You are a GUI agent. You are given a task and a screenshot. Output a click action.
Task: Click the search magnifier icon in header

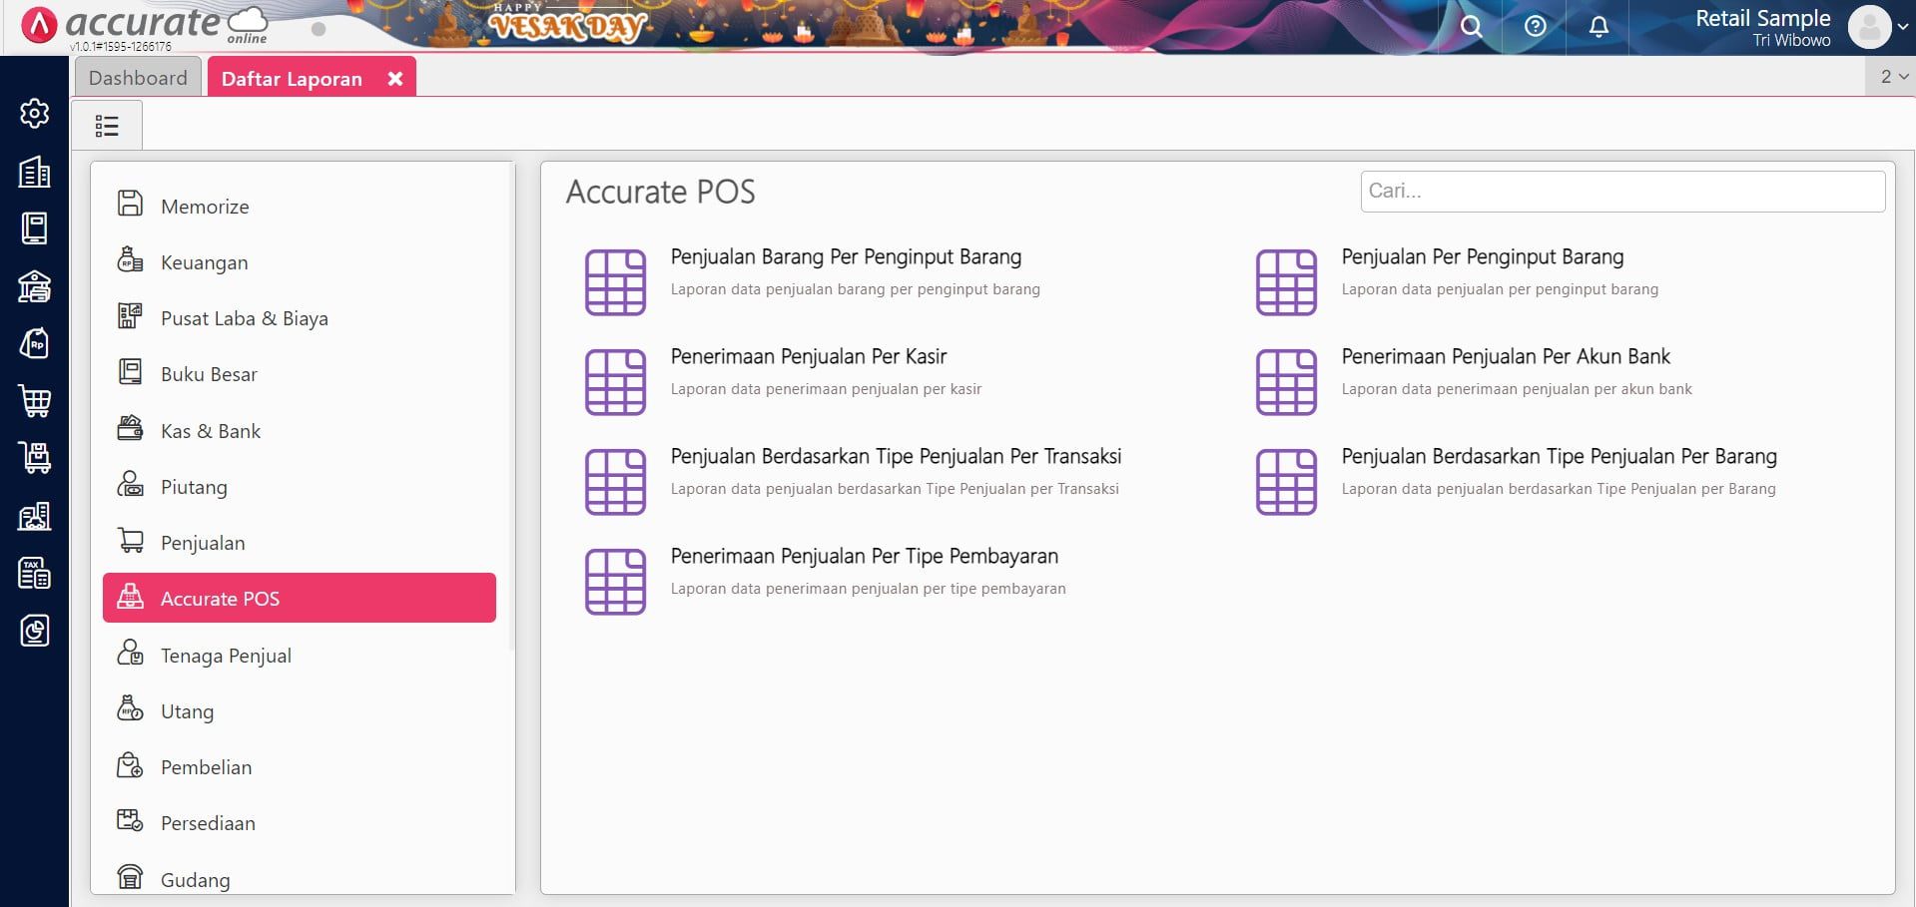1471,27
